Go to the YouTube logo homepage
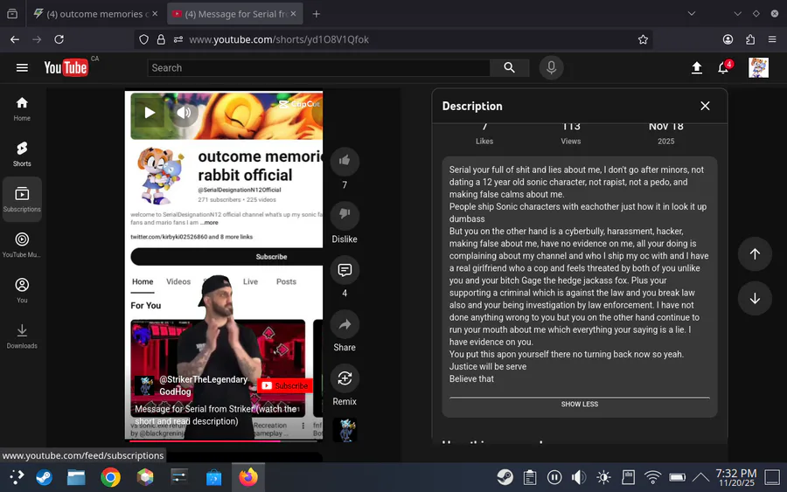The image size is (787, 492). 66,67
